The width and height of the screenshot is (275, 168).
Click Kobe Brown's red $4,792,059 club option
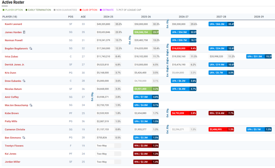183,113
